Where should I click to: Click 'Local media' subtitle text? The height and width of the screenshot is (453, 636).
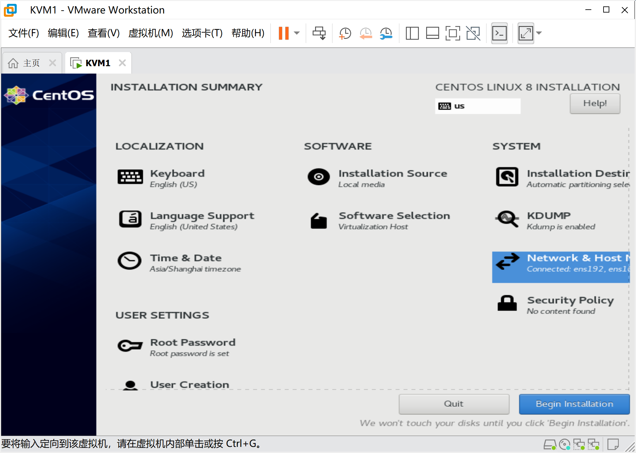361,185
